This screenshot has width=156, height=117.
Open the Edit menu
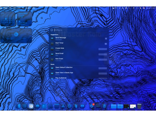14,8
